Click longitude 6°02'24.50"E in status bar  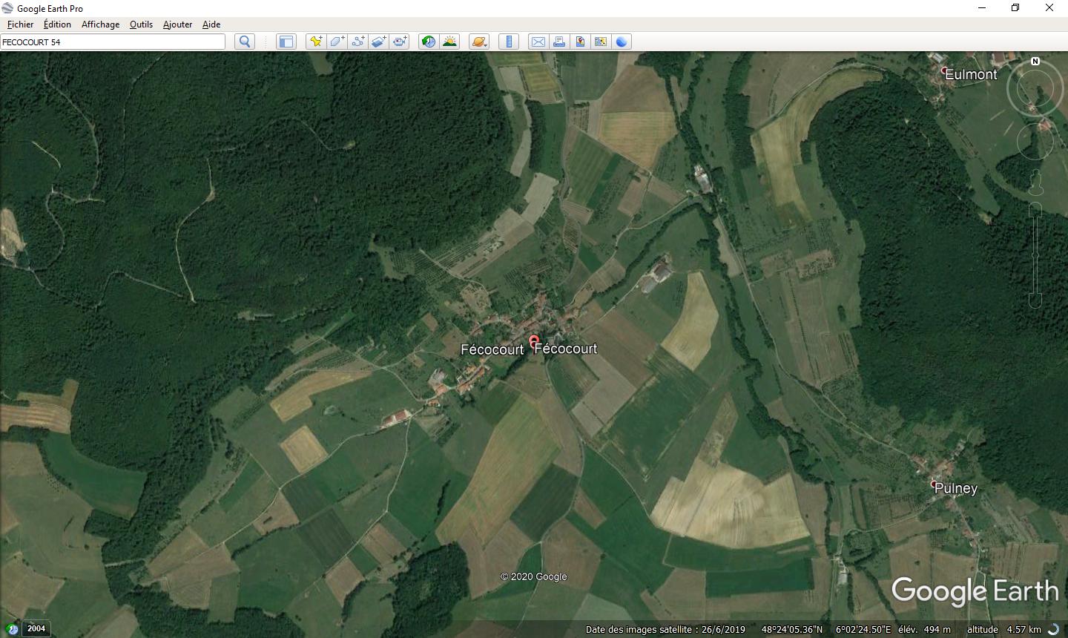[863, 629]
